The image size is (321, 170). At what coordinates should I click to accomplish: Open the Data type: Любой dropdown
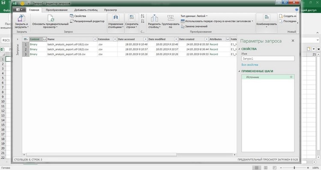[x=194, y=16]
